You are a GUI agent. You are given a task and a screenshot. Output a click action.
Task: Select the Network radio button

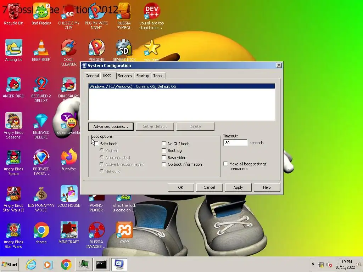(x=101, y=171)
